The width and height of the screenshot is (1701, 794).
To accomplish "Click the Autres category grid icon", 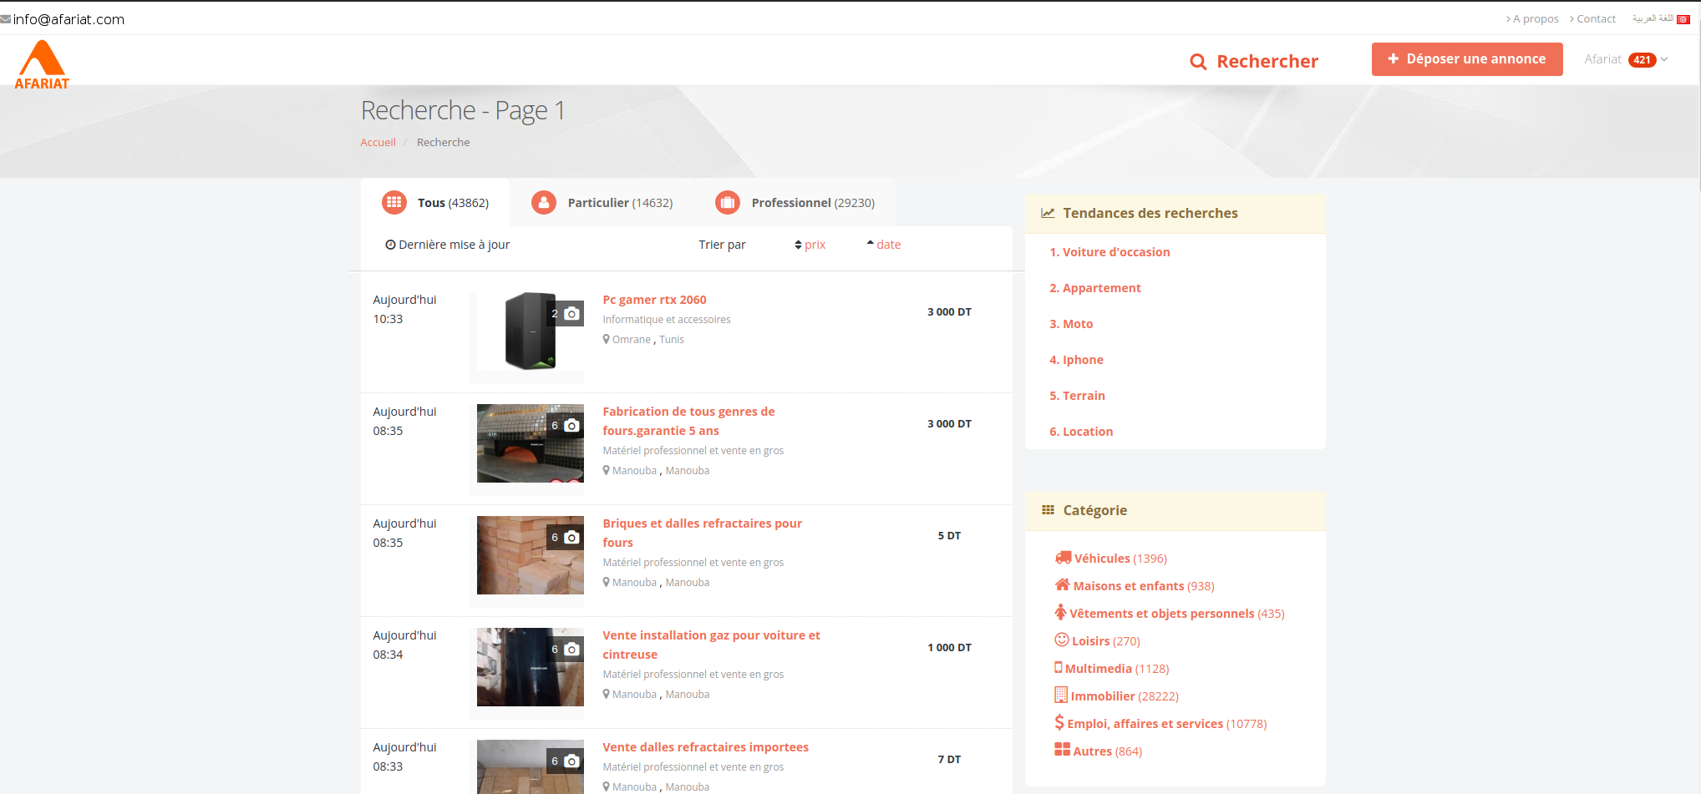I will [1062, 750].
